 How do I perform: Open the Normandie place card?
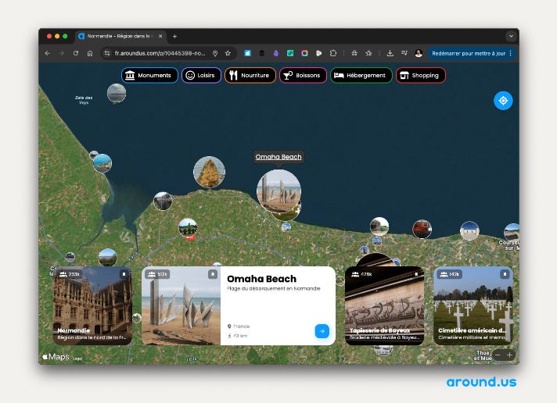93,306
